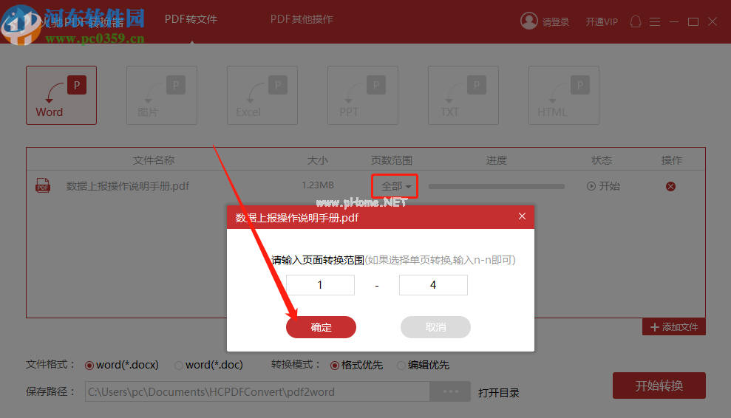Choose the HTML conversion icon
731x418 pixels.
coord(563,95)
